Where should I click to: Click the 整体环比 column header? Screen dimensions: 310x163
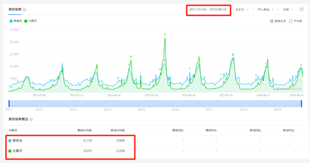click(211, 130)
